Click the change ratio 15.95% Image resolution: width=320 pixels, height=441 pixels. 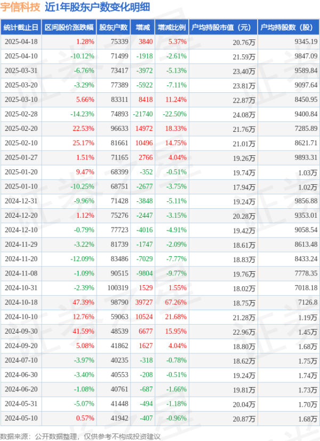tap(176, 332)
